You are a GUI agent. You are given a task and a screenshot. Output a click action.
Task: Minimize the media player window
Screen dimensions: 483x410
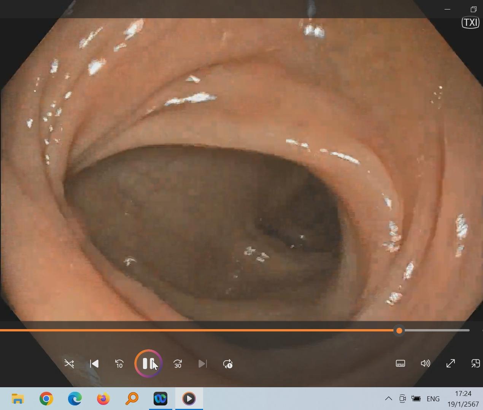(447, 9)
